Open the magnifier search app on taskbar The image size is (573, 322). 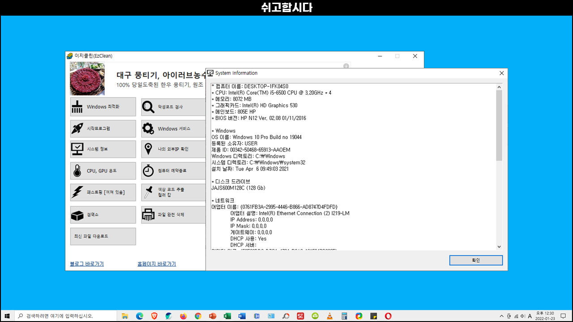pos(286,316)
